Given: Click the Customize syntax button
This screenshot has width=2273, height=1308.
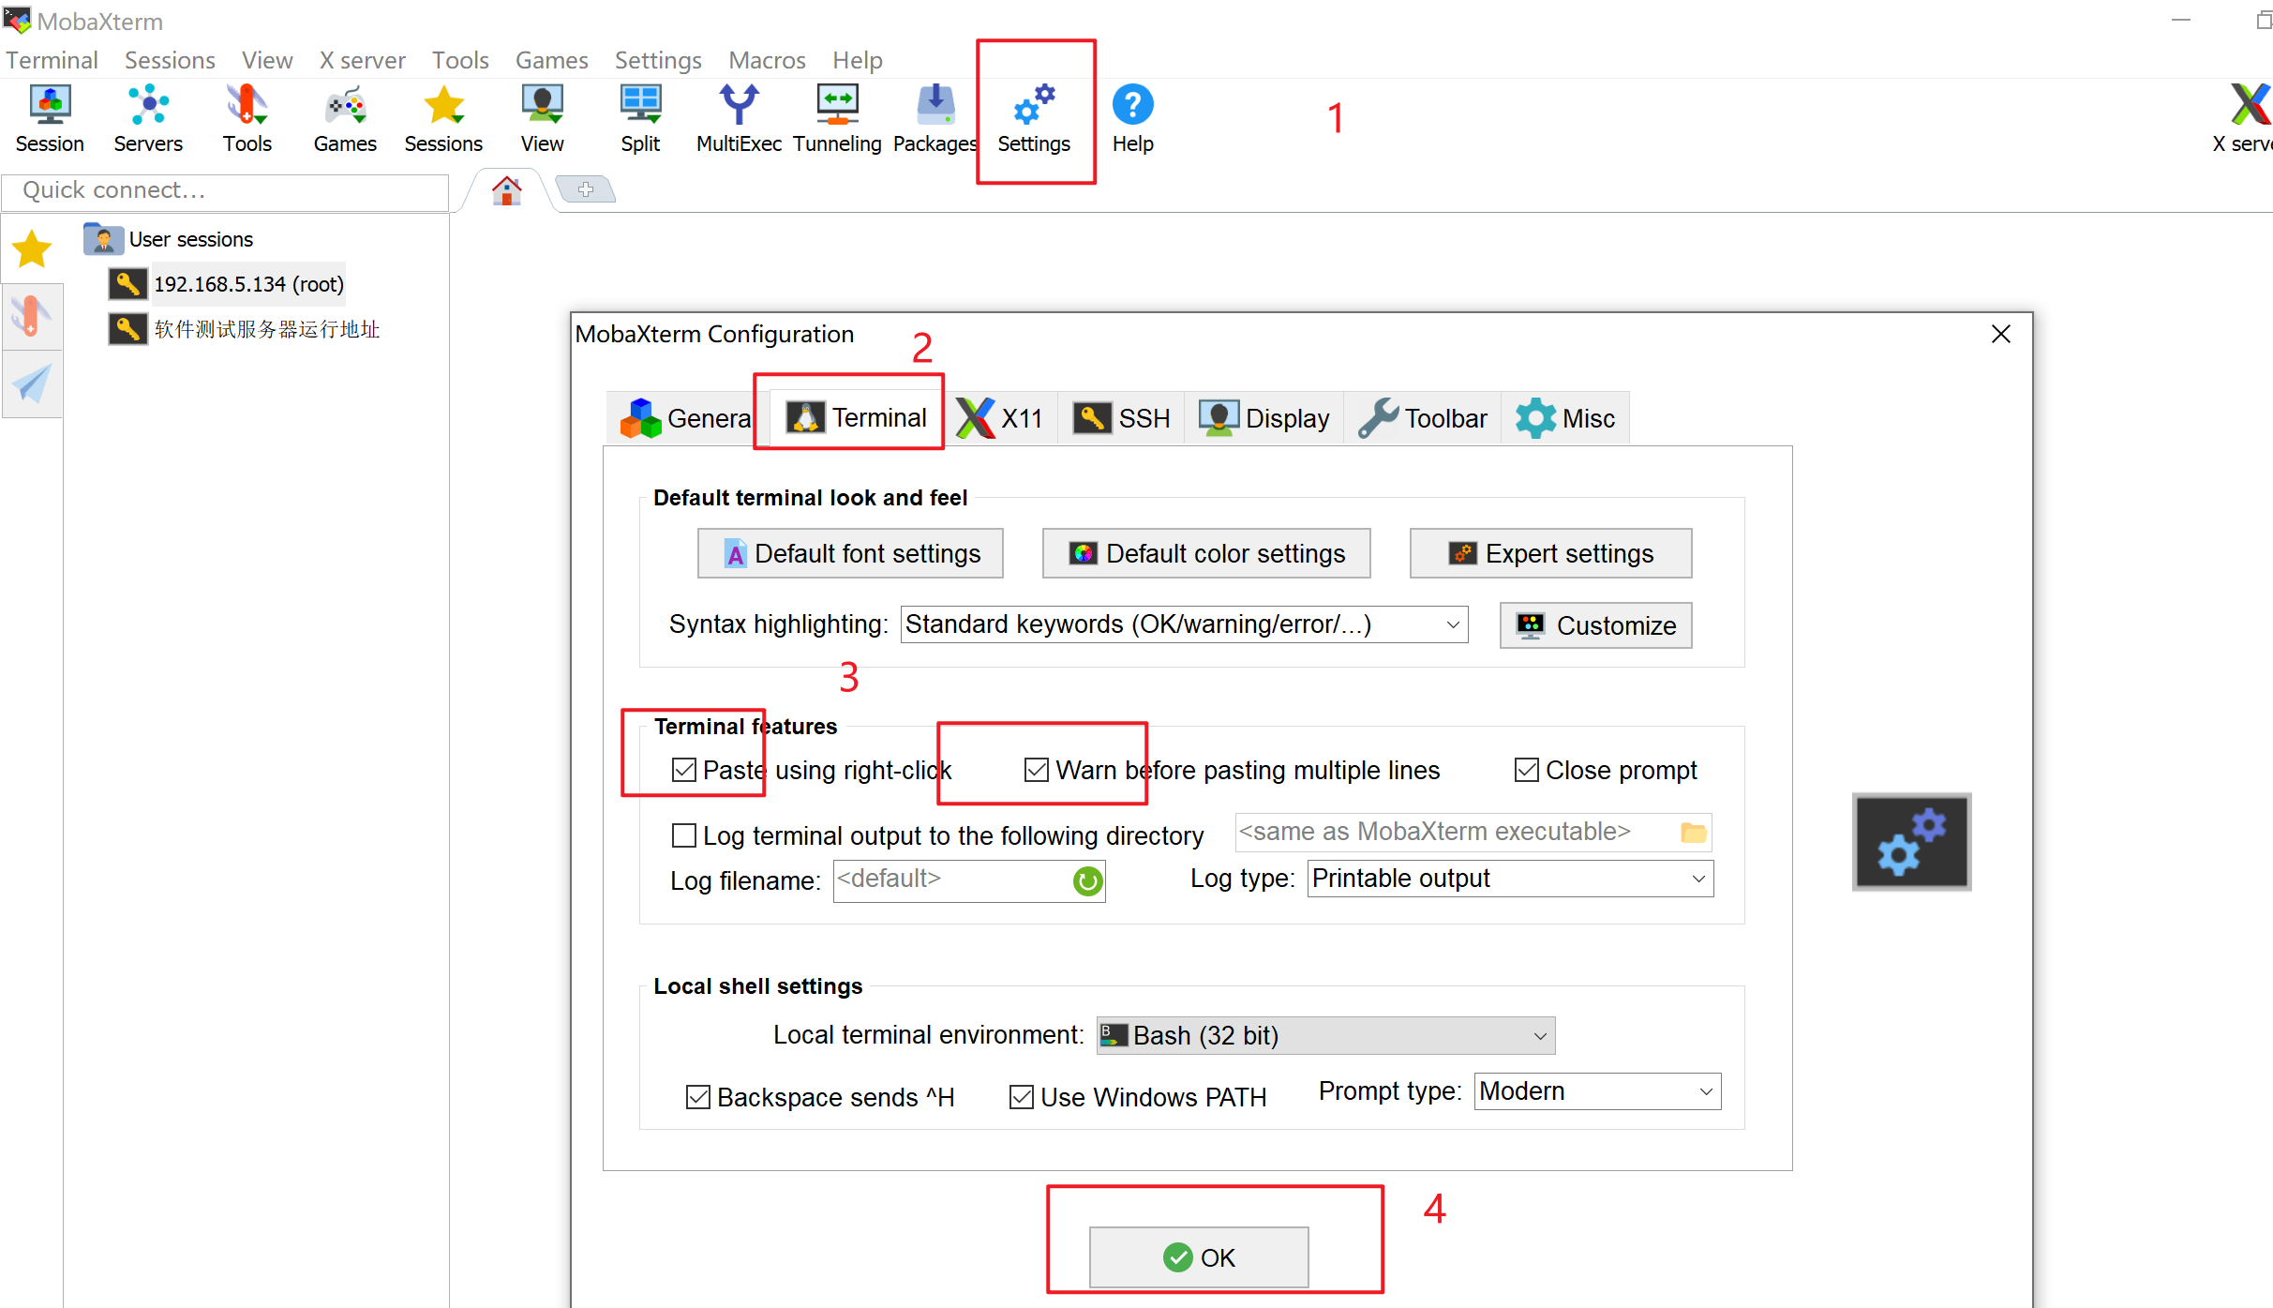Looking at the screenshot, I should point(1595,625).
